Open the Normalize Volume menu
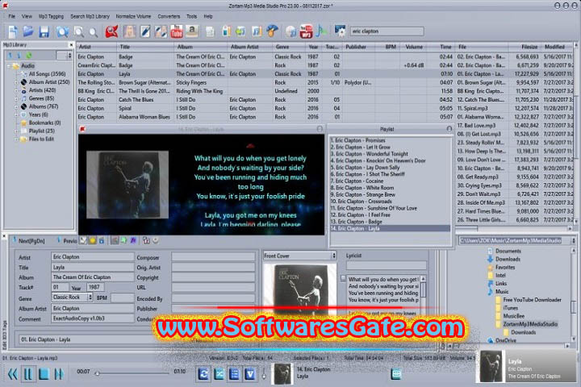This screenshot has width=581, height=387. (133, 16)
